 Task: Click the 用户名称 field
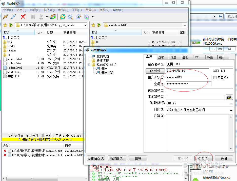(x=189, y=77)
